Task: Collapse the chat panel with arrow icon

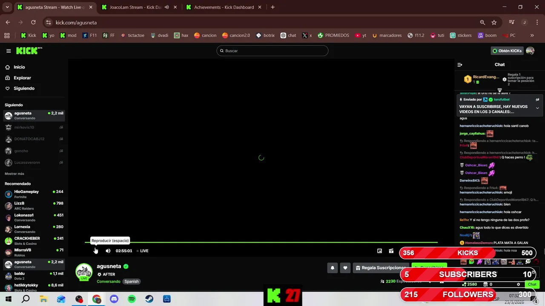Action: 460,65
